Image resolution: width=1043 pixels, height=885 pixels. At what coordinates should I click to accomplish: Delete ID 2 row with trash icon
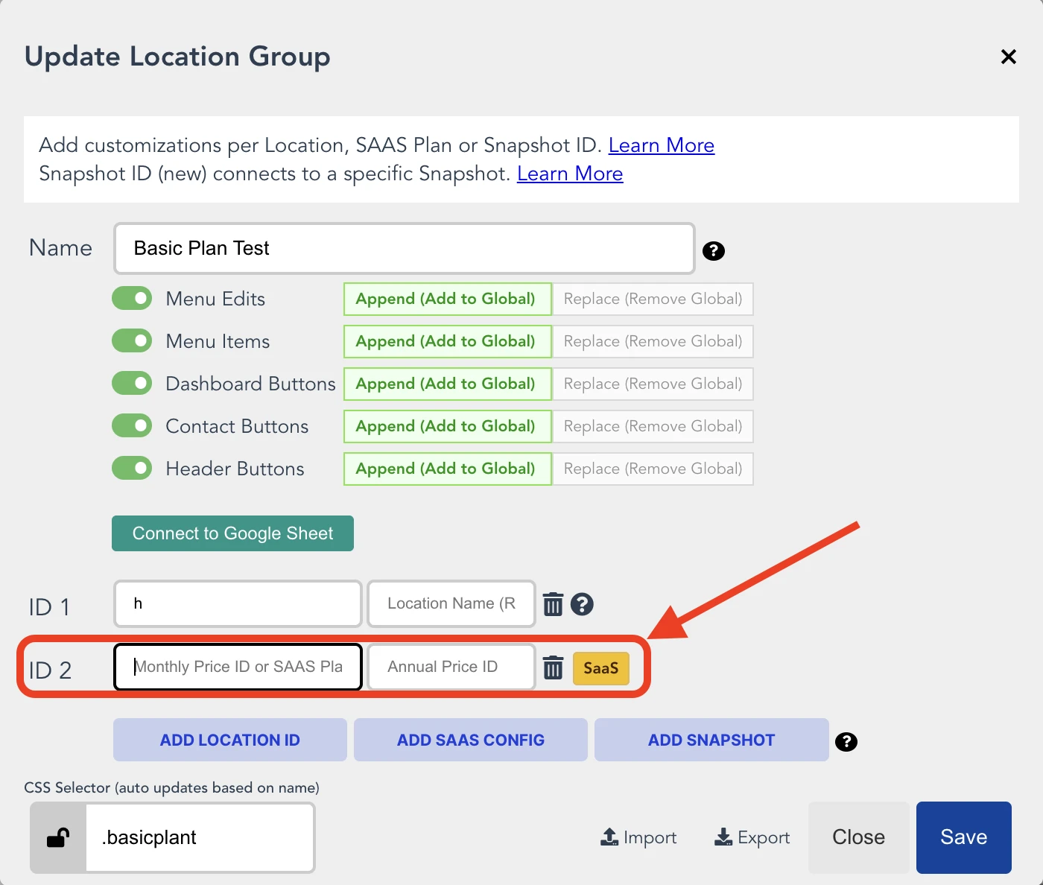(553, 667)
